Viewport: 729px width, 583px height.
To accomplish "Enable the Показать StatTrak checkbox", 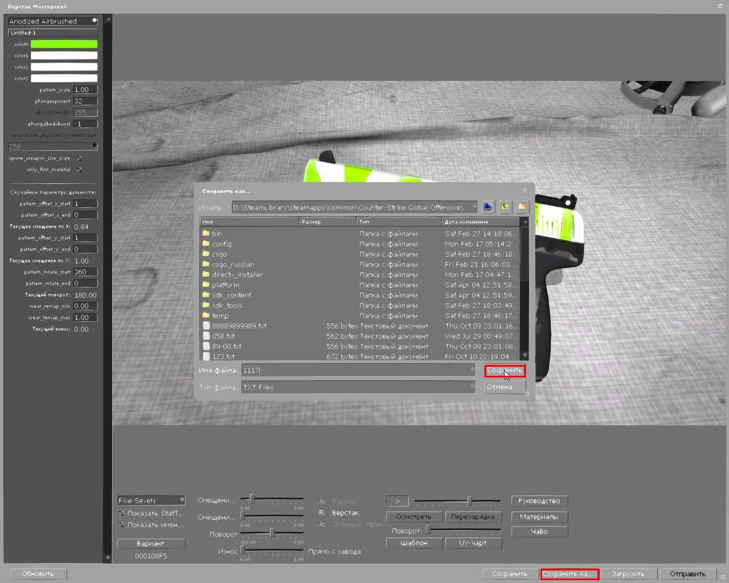I will (x=121, y=513).
